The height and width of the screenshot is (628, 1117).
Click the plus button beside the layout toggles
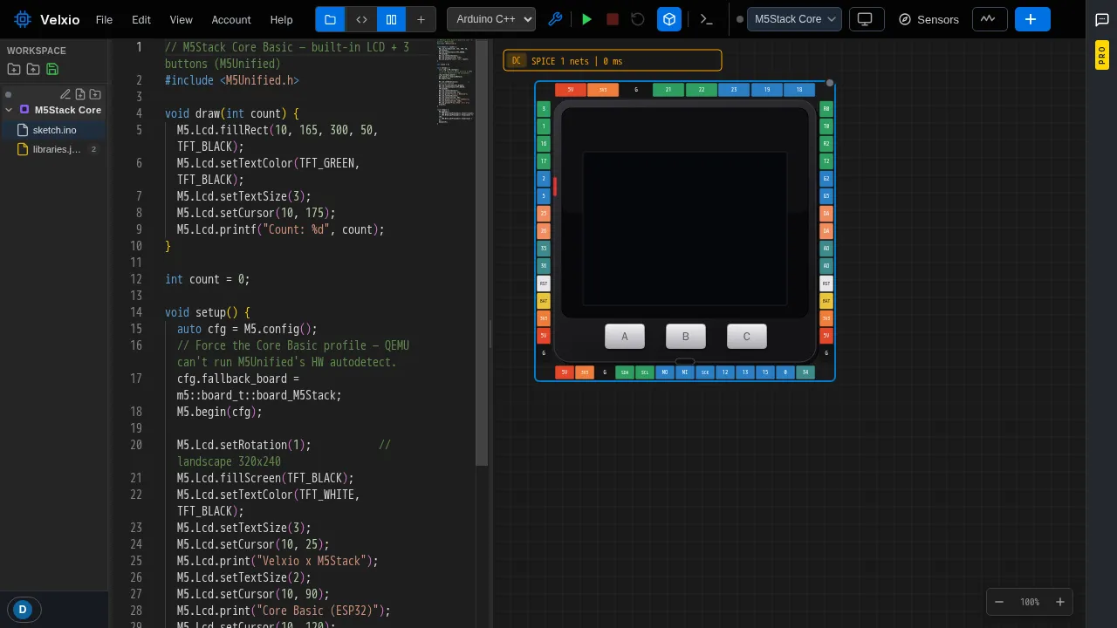click(x=421, y=19)
